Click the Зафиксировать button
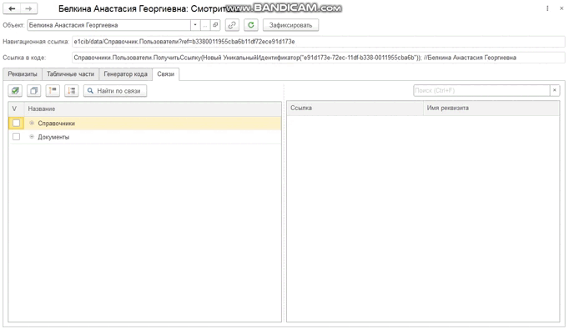This screenshot has height=329, width=569. point(290,25)
